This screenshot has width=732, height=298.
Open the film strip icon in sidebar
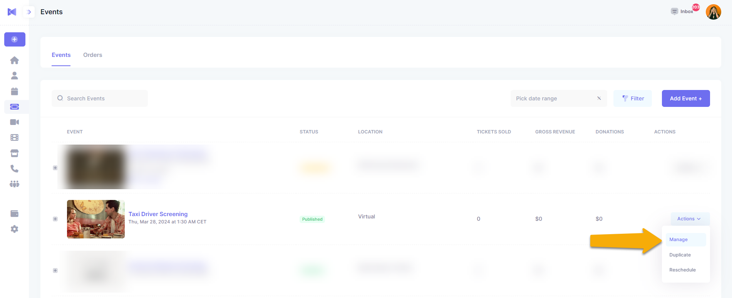[15, 137]
